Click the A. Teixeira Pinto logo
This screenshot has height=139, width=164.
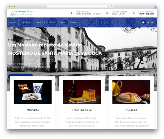21,13
